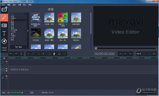Open the 设置 menu
Image resolution: width=159 pixels, height=96 pixels.
pyautogui.click(x=19, y=5)
